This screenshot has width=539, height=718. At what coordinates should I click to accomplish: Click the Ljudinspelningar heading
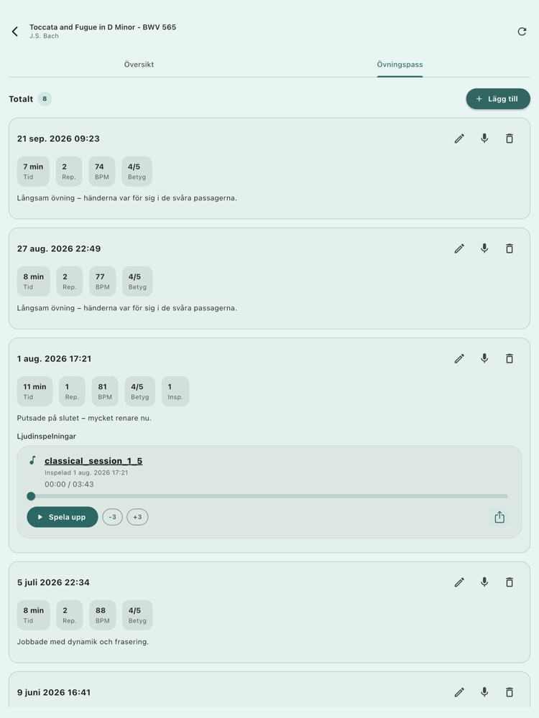pos(47,437)
